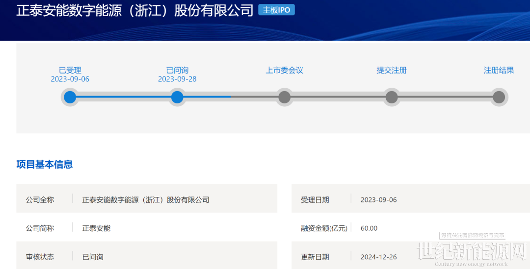Select the gray 上市委会议 timeline node
This screenshot has height=269, width=530.
coord(284,97)
